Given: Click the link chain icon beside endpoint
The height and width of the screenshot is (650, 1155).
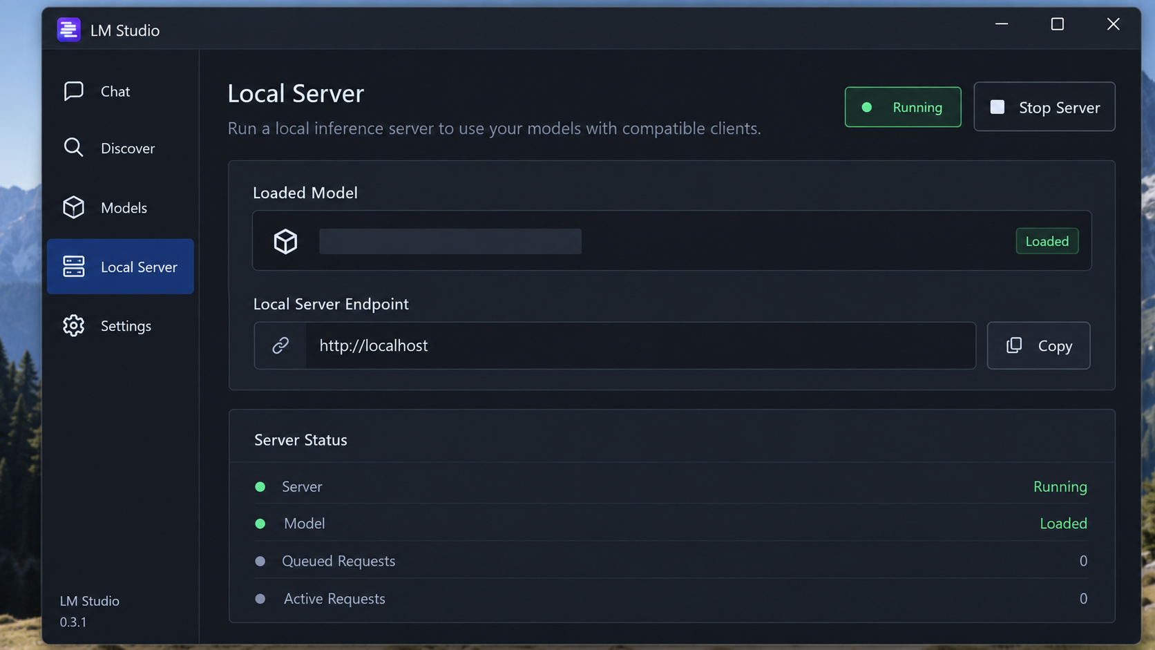Looking at the screenshot, I should click(280, 345).
